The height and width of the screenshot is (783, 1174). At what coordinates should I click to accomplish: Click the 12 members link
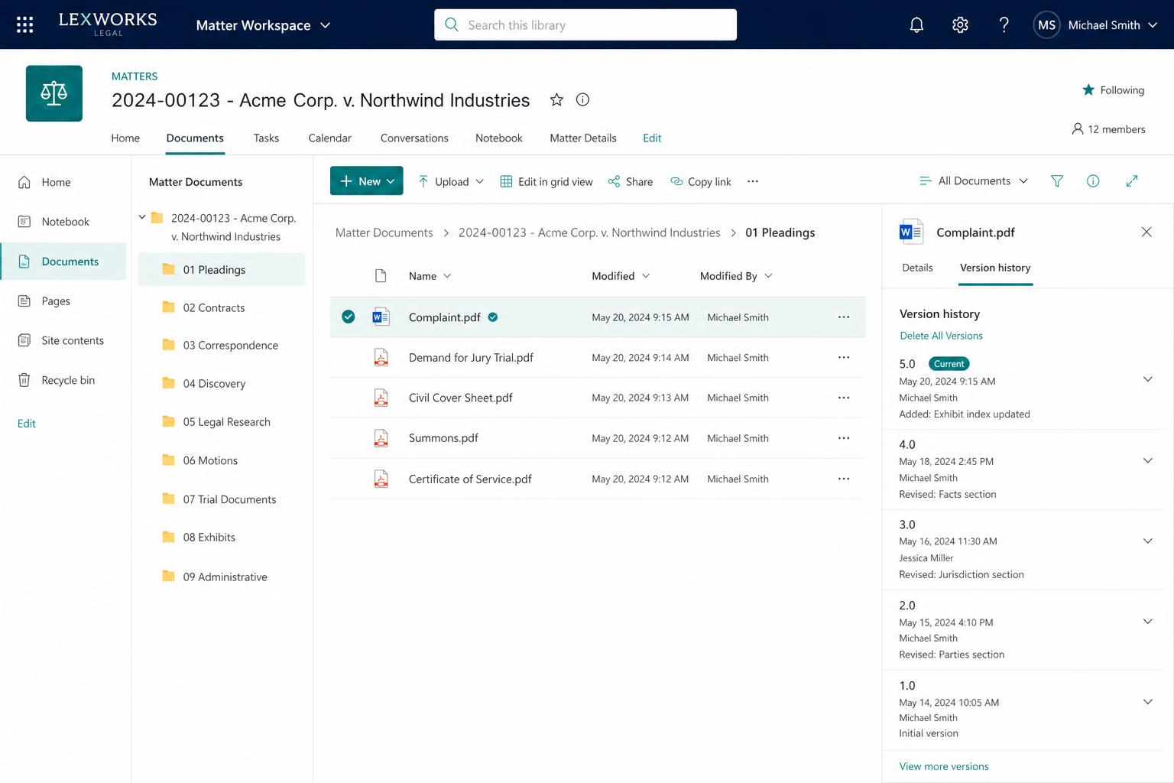(x=1109, y=129)
